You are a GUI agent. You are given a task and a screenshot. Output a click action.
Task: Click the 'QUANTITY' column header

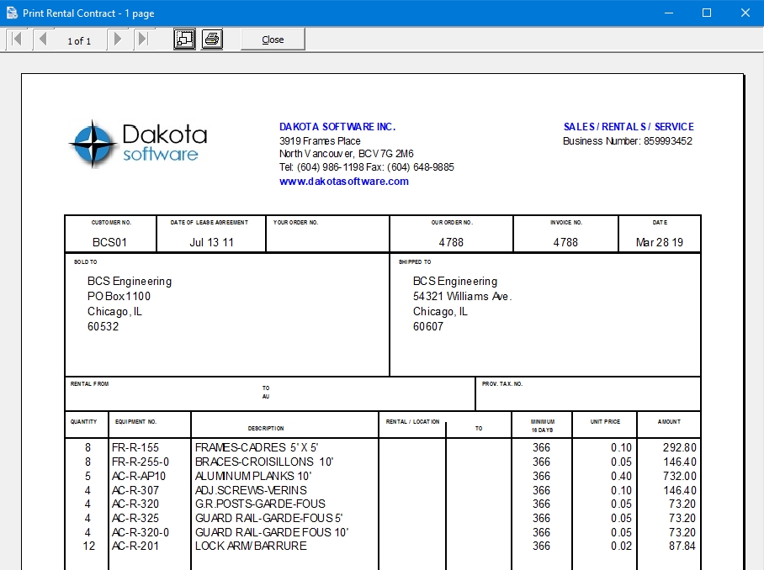coord(84,421)
